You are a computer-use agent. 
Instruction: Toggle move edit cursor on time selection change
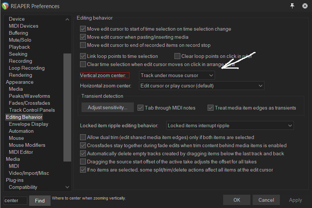83,29
